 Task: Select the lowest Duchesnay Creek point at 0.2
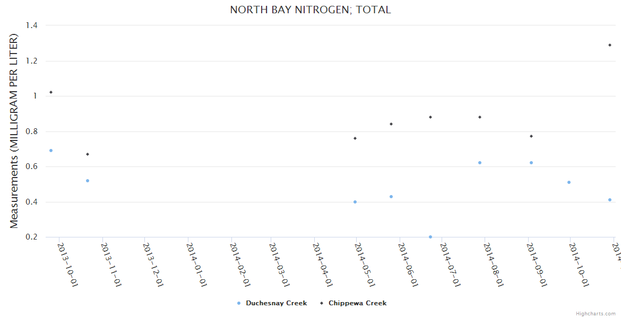coord(430,237)
